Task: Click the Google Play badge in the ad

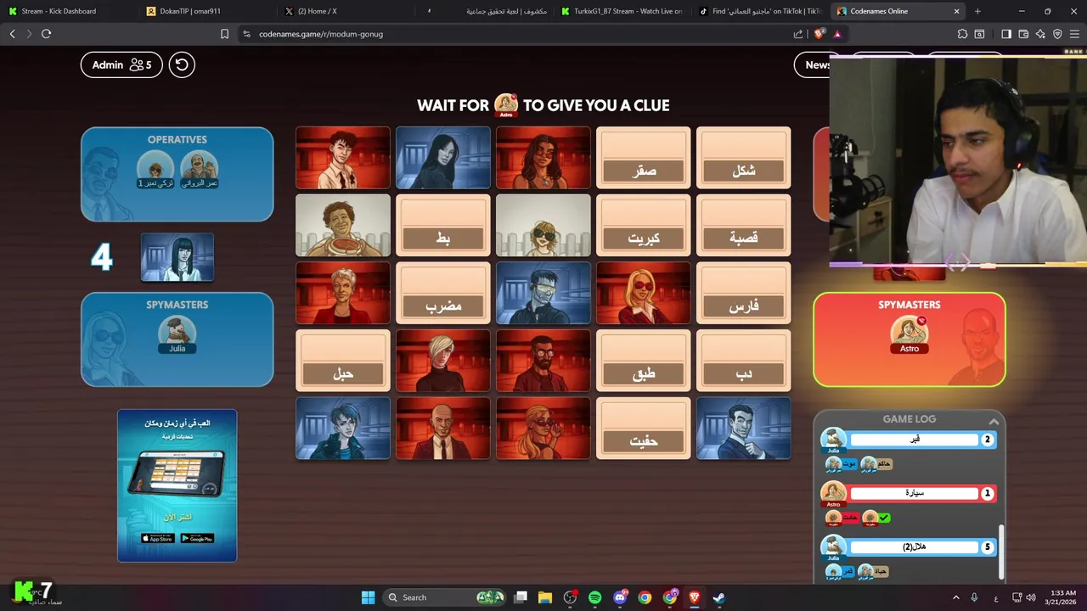Action: pyautogui.click(x=197, y=538)
